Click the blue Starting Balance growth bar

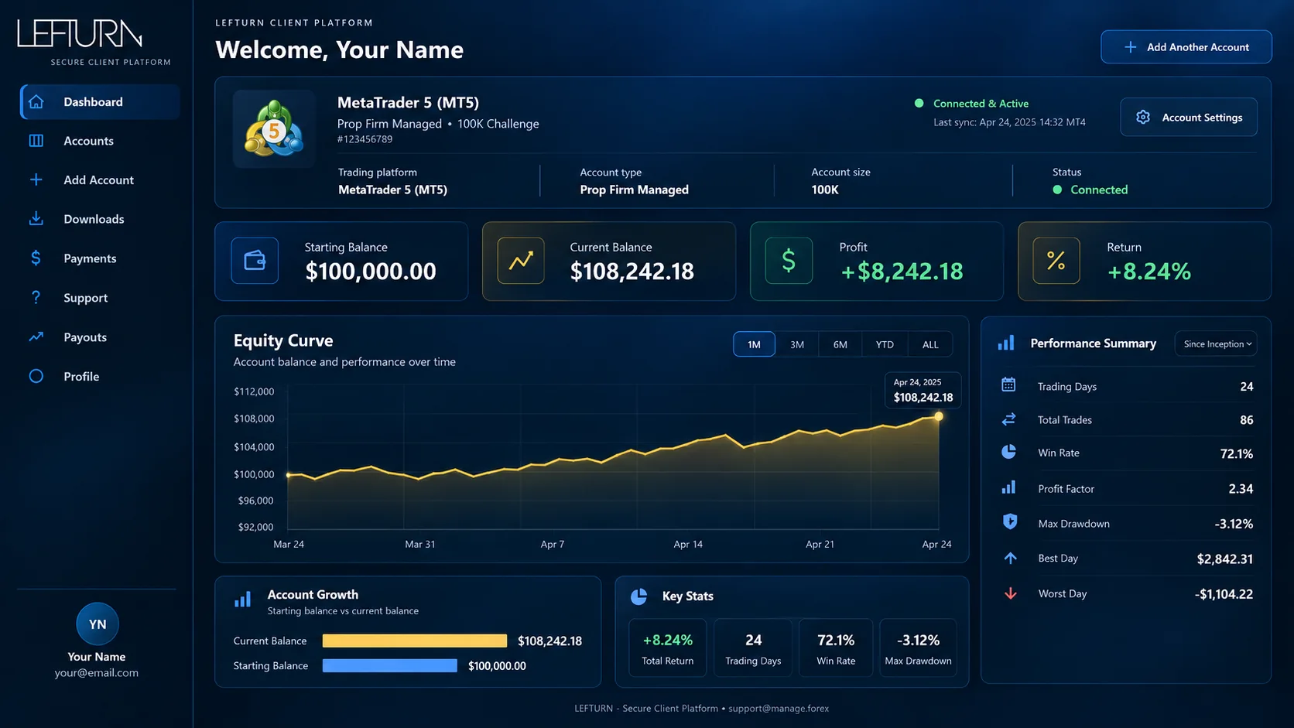click(390, 665)
